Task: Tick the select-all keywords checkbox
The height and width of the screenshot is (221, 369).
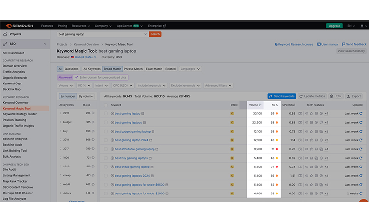Action: [x=106, y=105]
